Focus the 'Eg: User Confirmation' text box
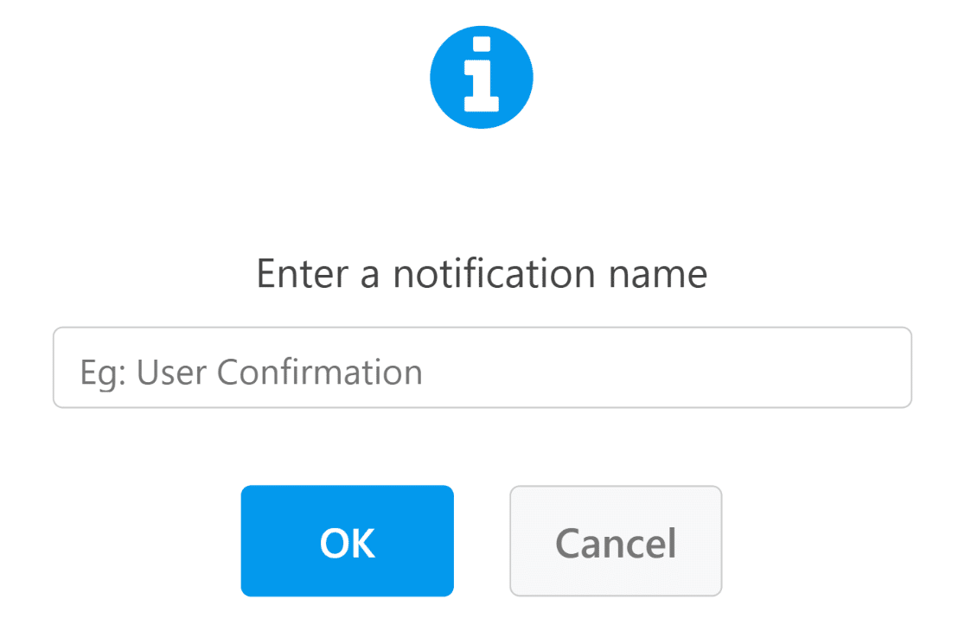This screenshot has width=965, height=644. click(x=482, y=367)
